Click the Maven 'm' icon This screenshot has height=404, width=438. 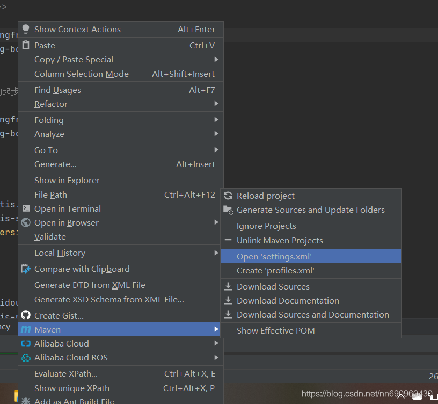(x=26, y=329)
